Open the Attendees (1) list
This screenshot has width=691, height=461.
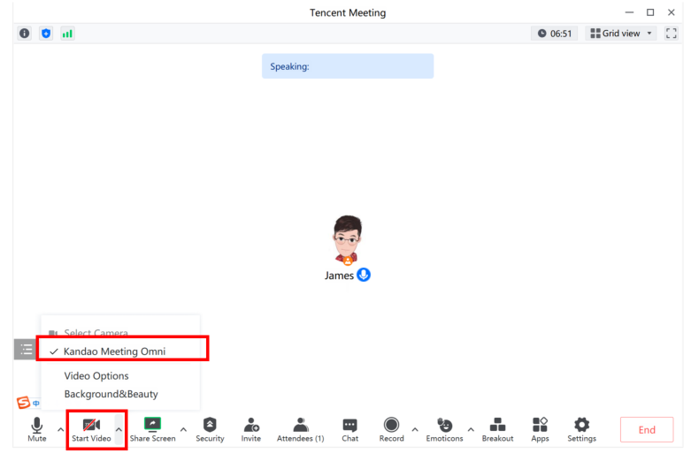pos(301,429)
